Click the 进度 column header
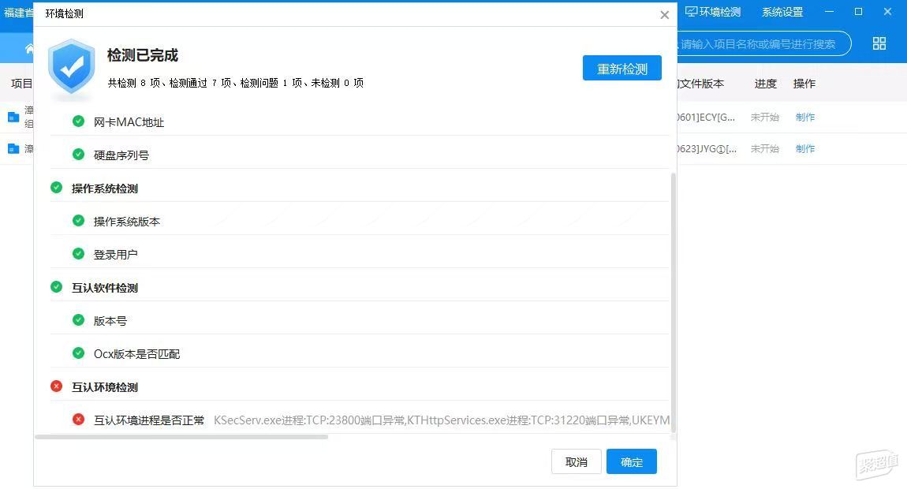Screen dimensions: 907x489 [765, 84]
